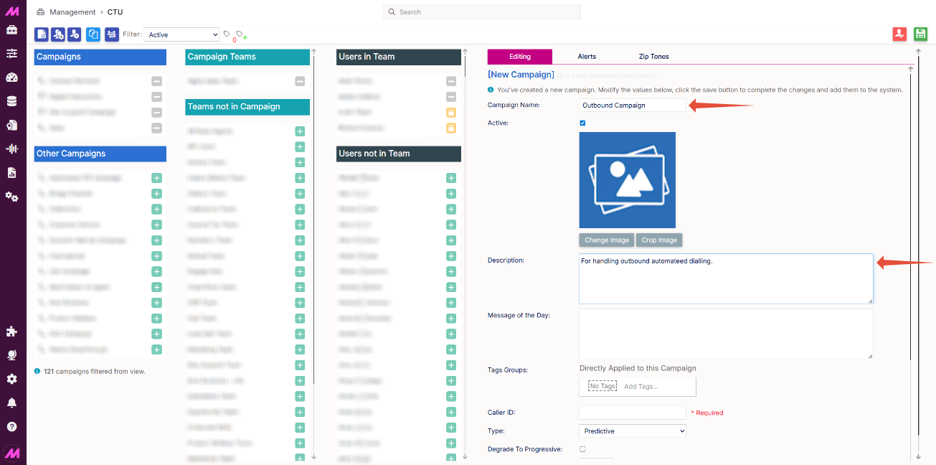The image size is (936, 465).
Task: Click the new campaign file-plus toolbar icon
Action: [x=42, y=34]
